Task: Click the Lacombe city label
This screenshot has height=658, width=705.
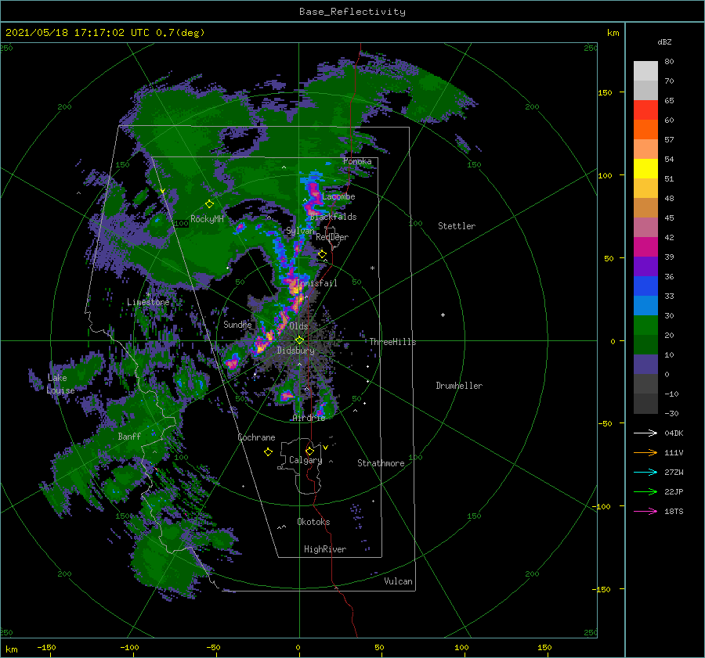Action: (338, 196)
